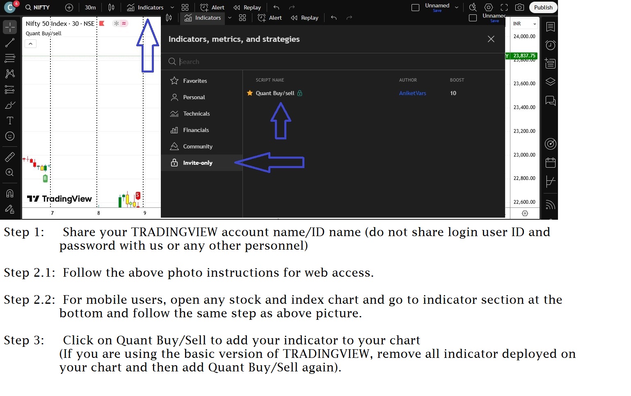Click the compare or add symbol plus icon
631x396 pixels.
click(69, 7)
